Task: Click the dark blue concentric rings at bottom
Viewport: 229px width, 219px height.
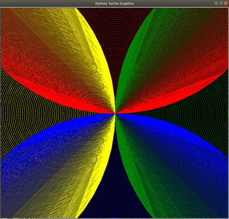Action: point(114,185)
